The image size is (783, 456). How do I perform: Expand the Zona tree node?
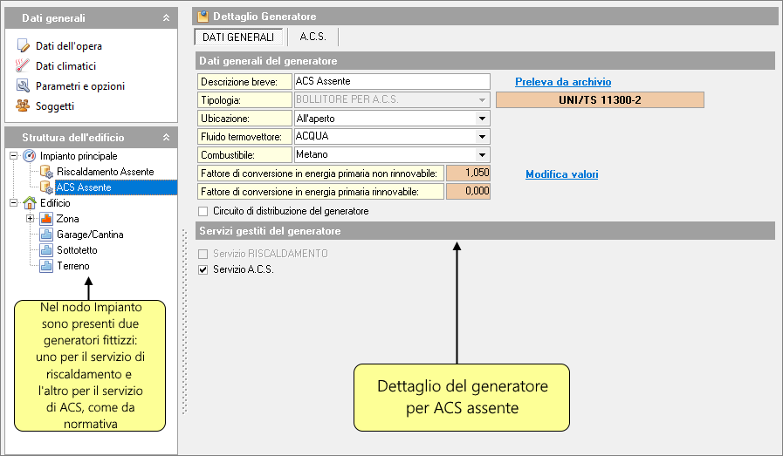click(x=31, y=219)
